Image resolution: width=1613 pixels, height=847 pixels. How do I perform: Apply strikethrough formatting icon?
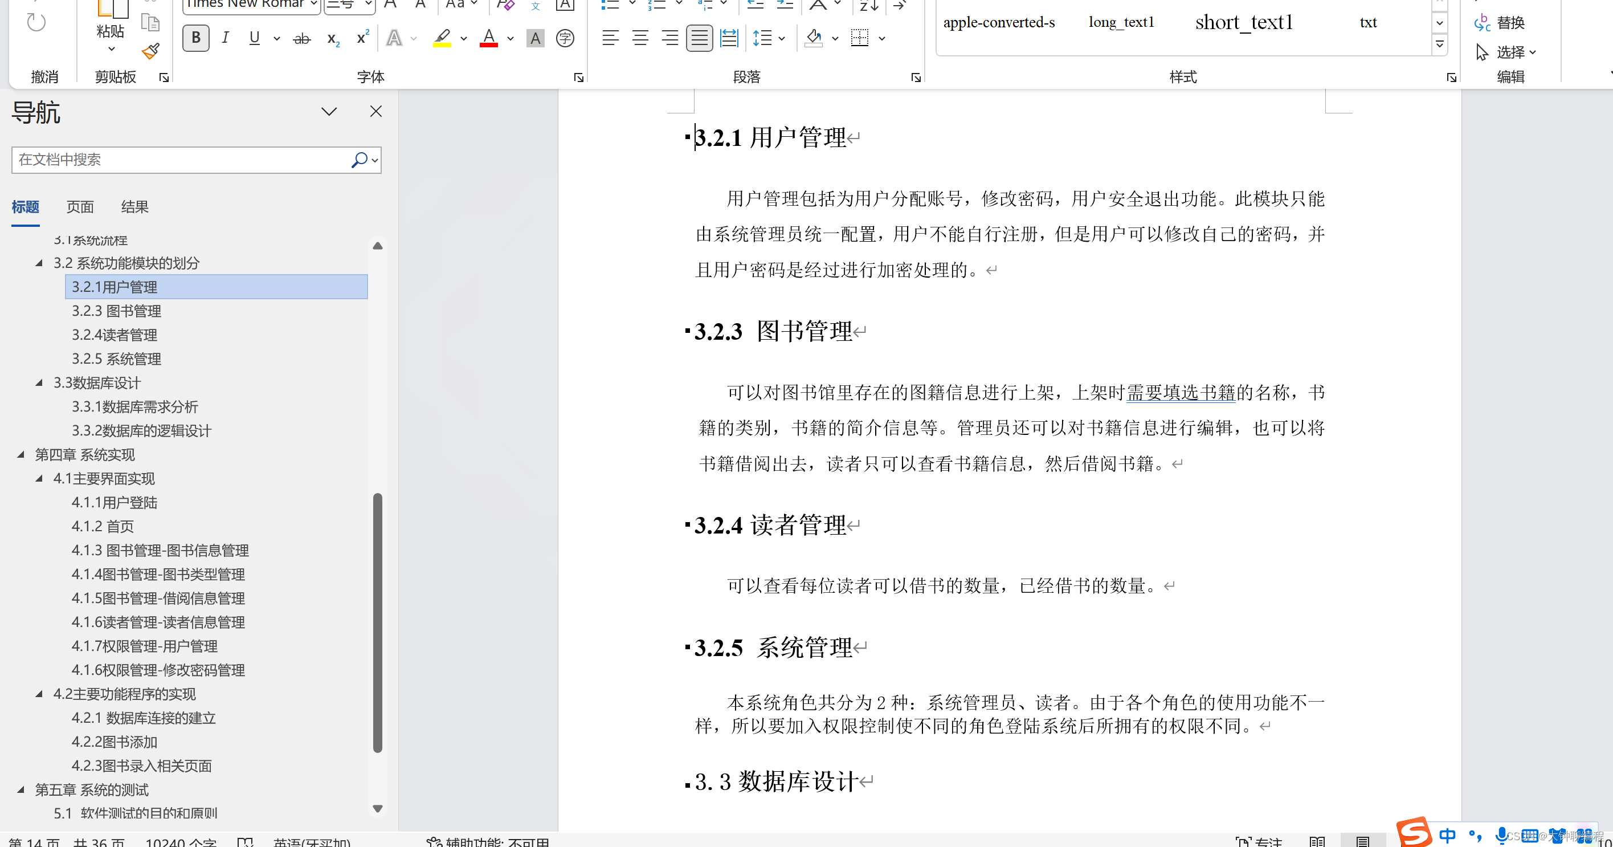click(302, 39)
